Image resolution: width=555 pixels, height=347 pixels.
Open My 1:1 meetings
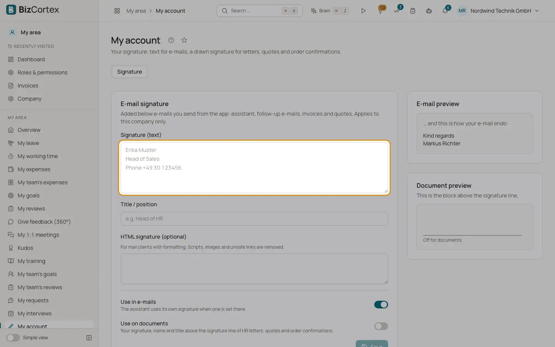click(x=49, y=235)
